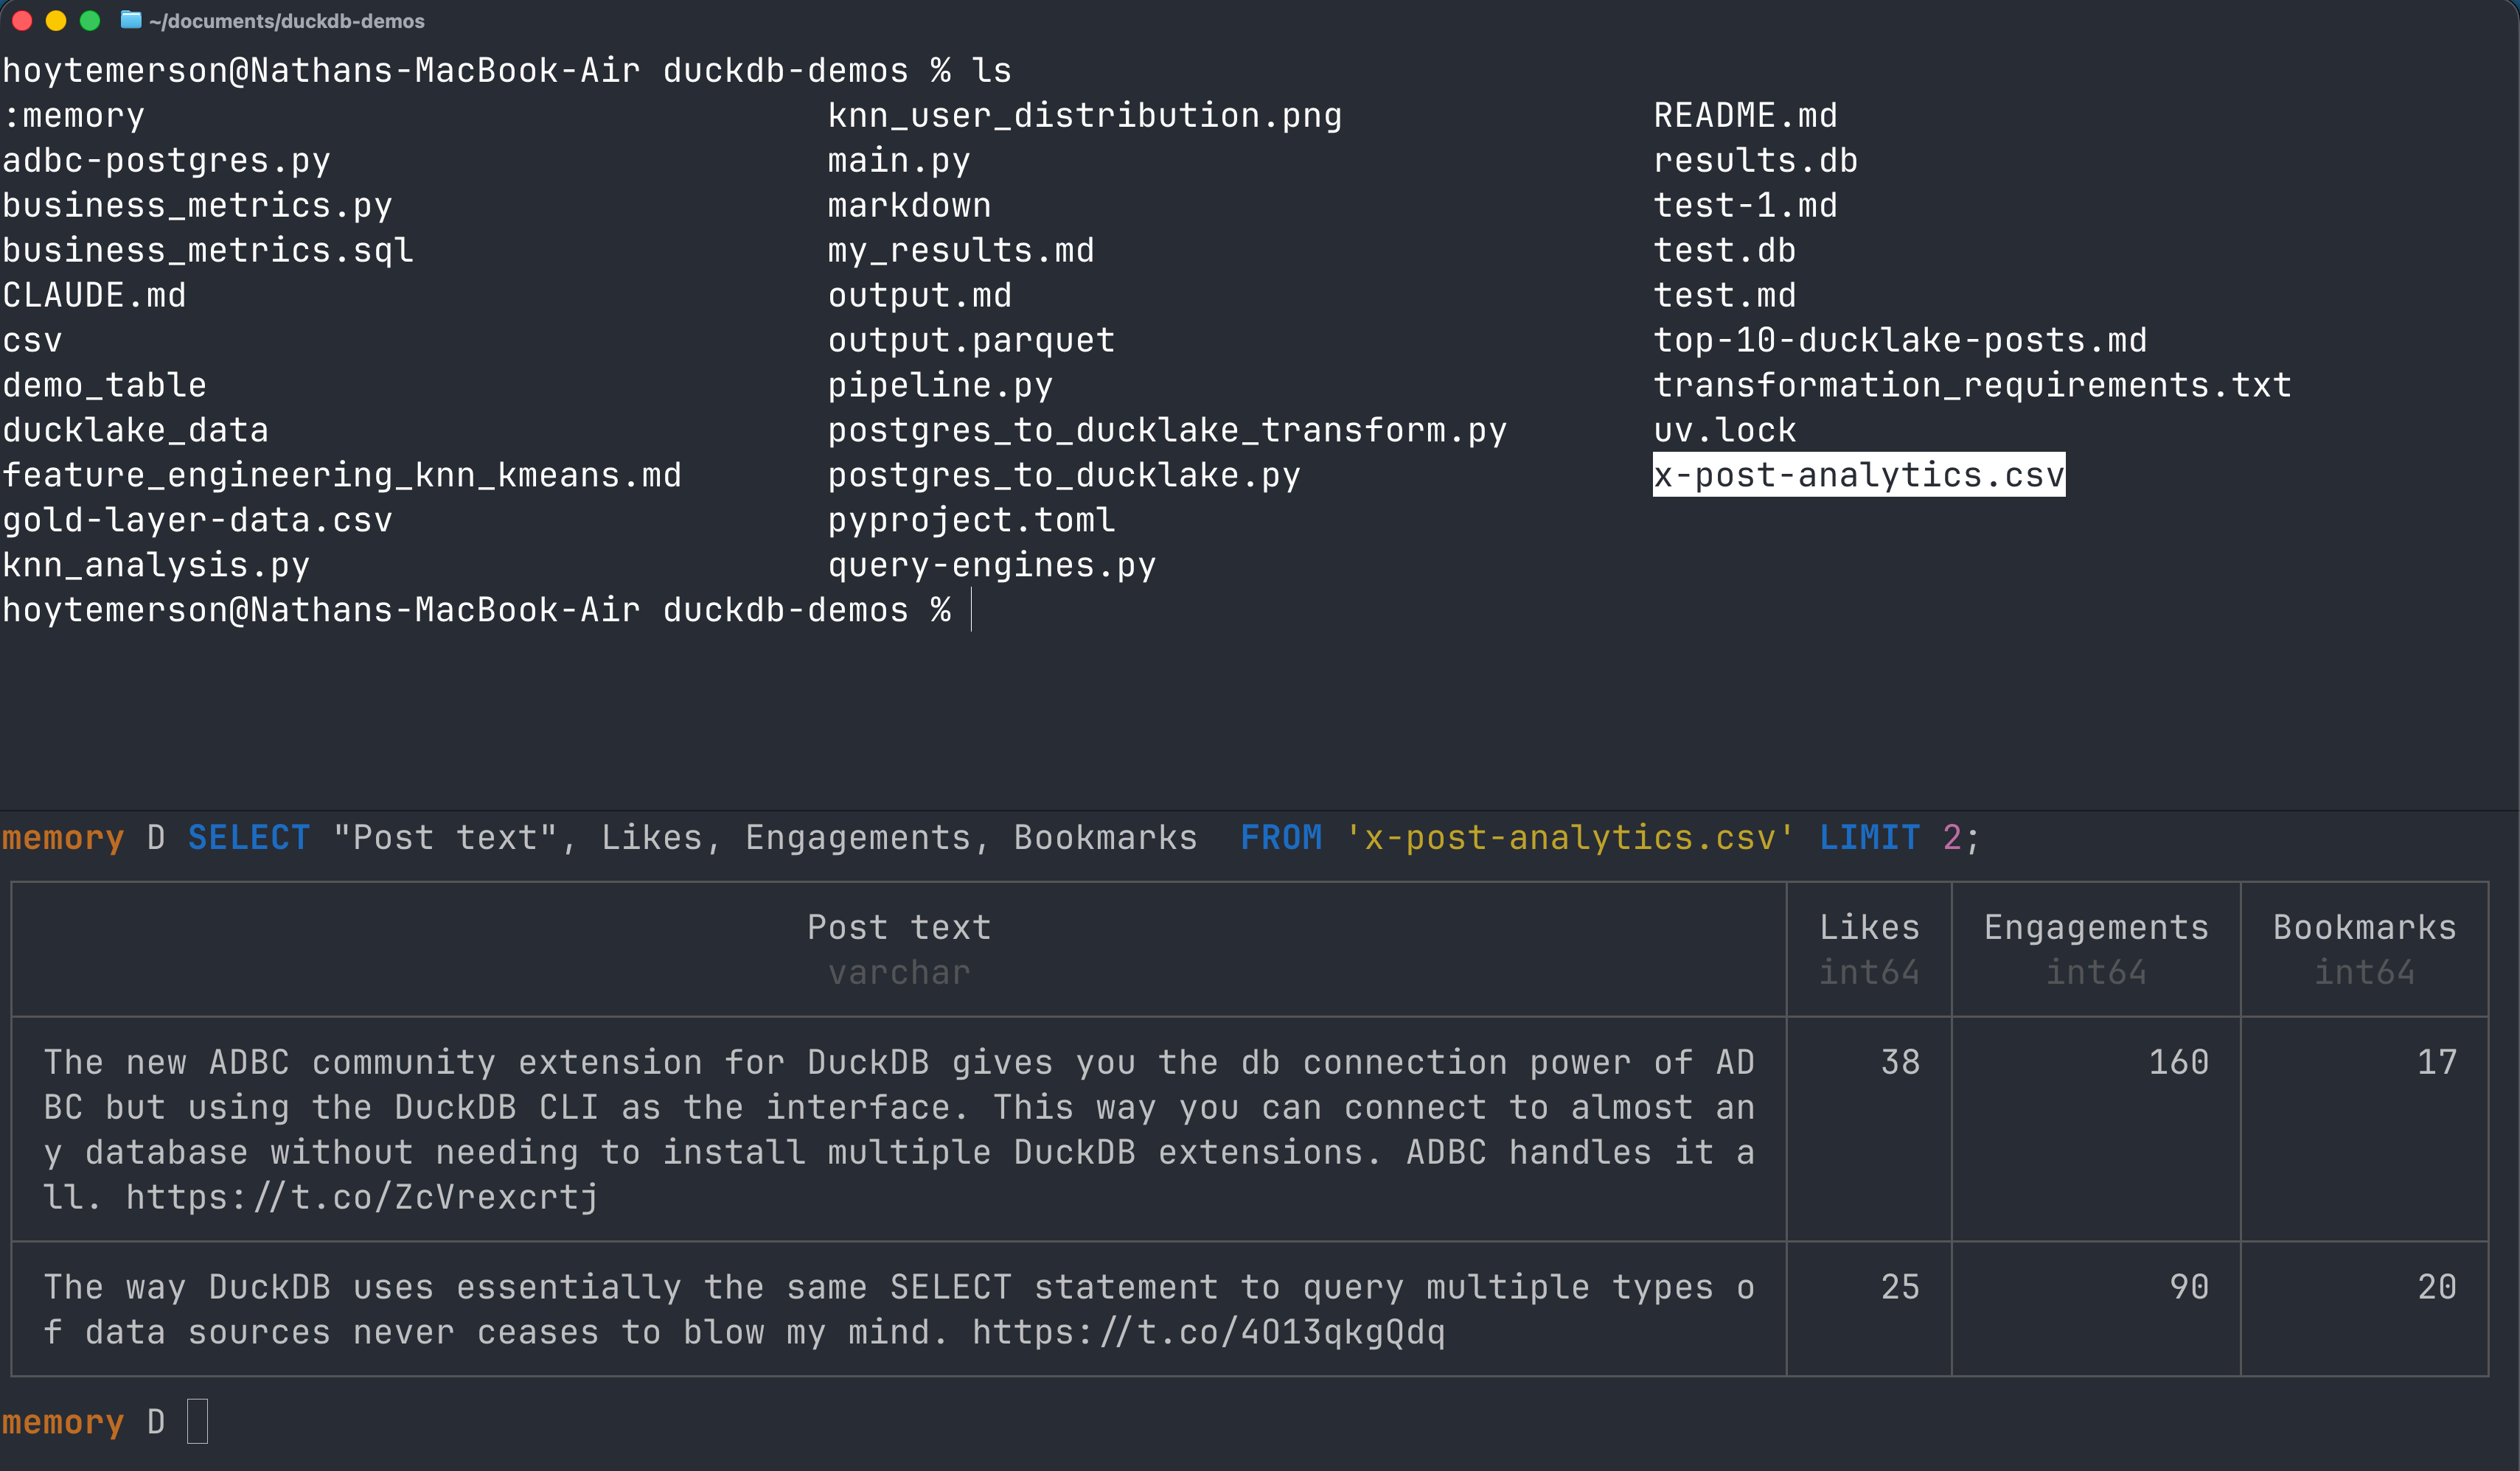Click pyproject.toml in the listing

pos(971,520)
